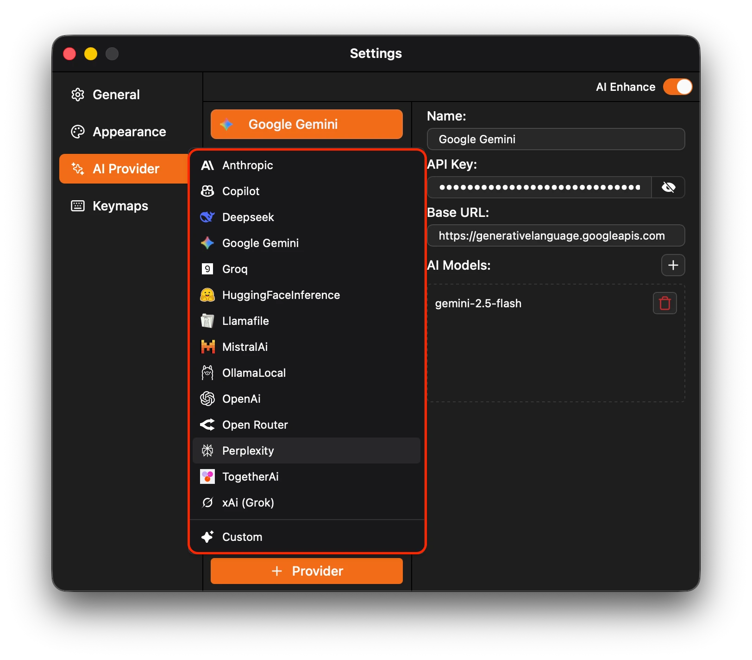Click the TogetherAi logo icon

tap(207, 476)
